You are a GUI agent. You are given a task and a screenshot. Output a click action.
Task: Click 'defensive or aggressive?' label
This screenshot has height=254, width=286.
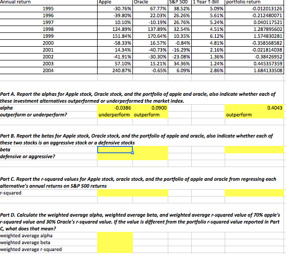coord(27,157)
